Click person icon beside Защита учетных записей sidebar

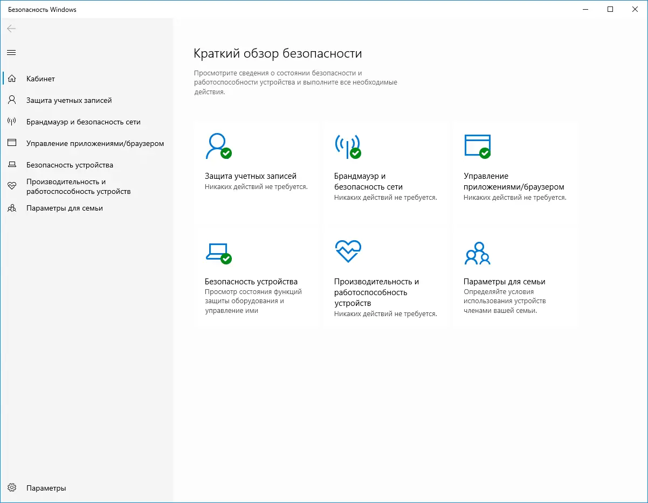coord(11,100)
